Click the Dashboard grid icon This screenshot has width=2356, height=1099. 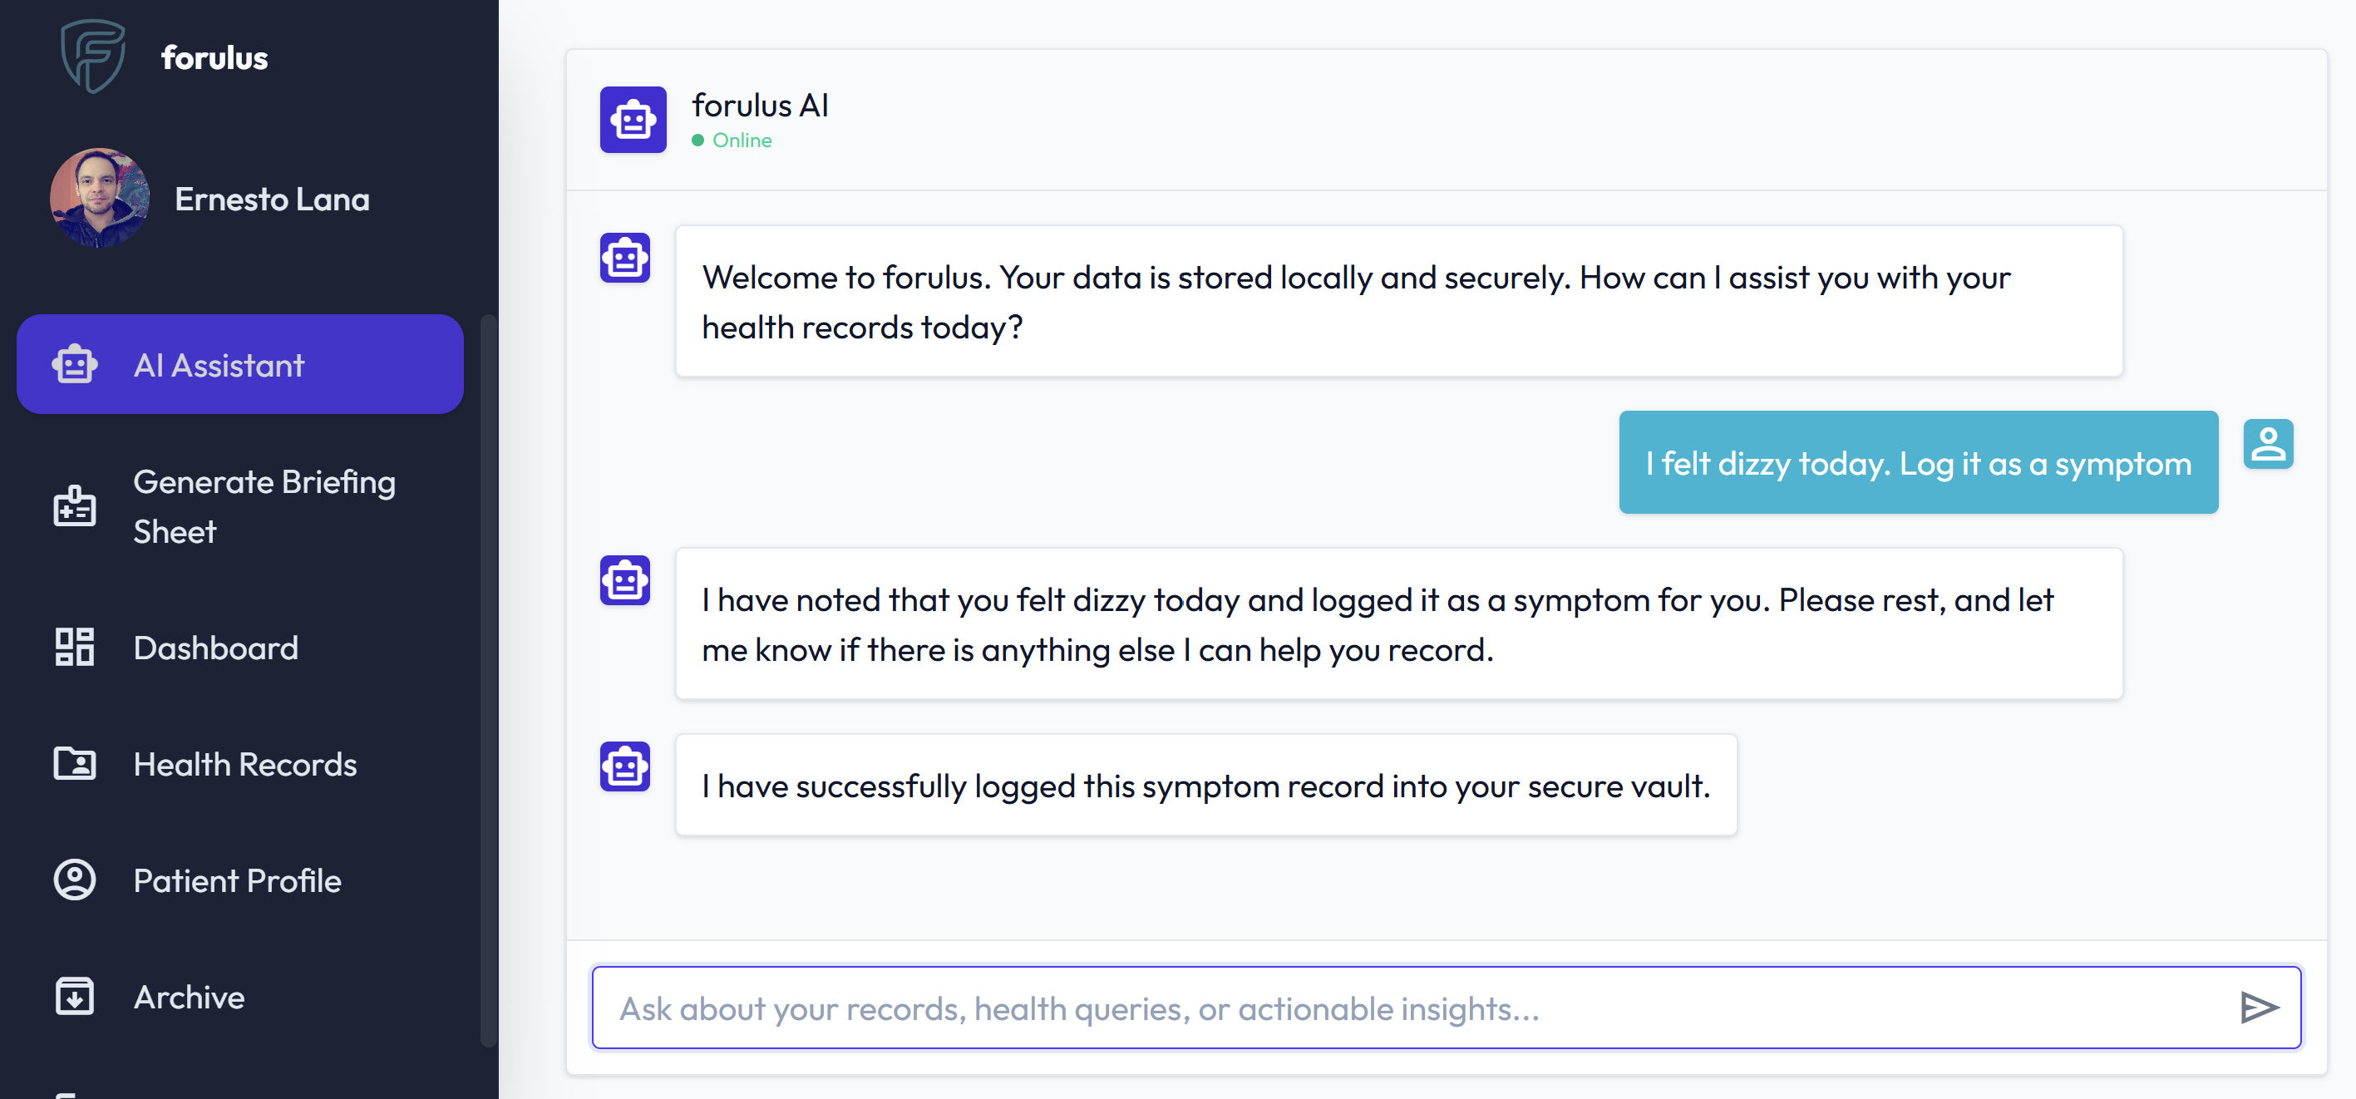[x=74, y=648]
